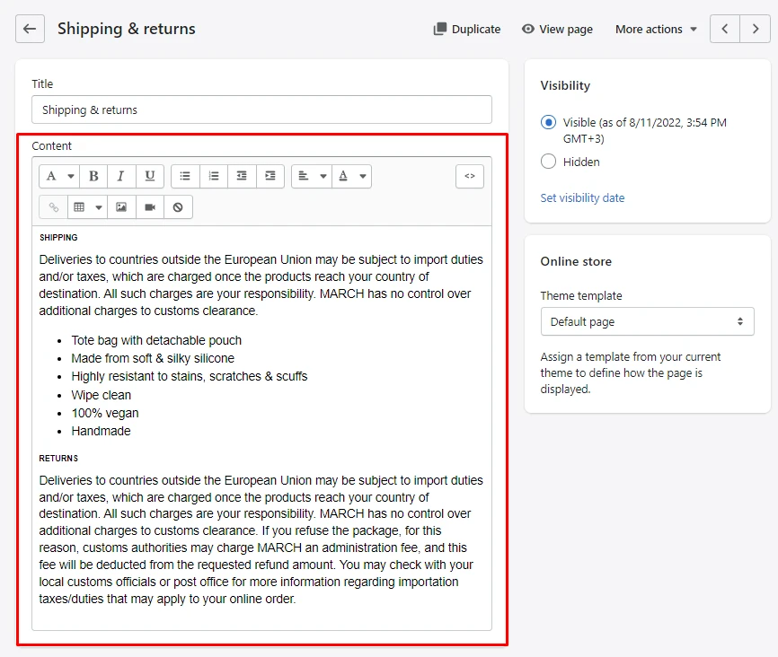
Task: Open the text alignment dropdown
Action: pyautogui.click(x=312, y=176)
